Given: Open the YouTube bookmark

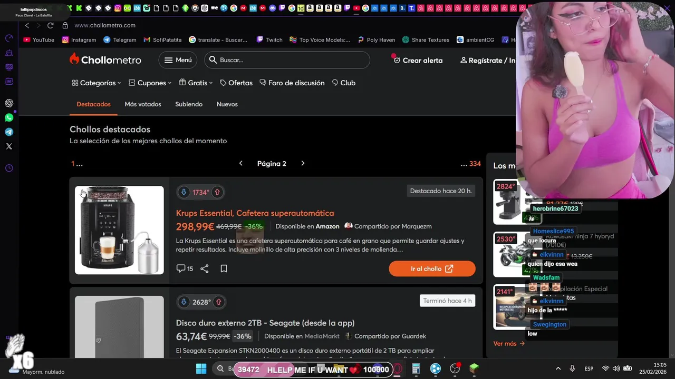Looking at the screenshot, I should tap(39, 39).
